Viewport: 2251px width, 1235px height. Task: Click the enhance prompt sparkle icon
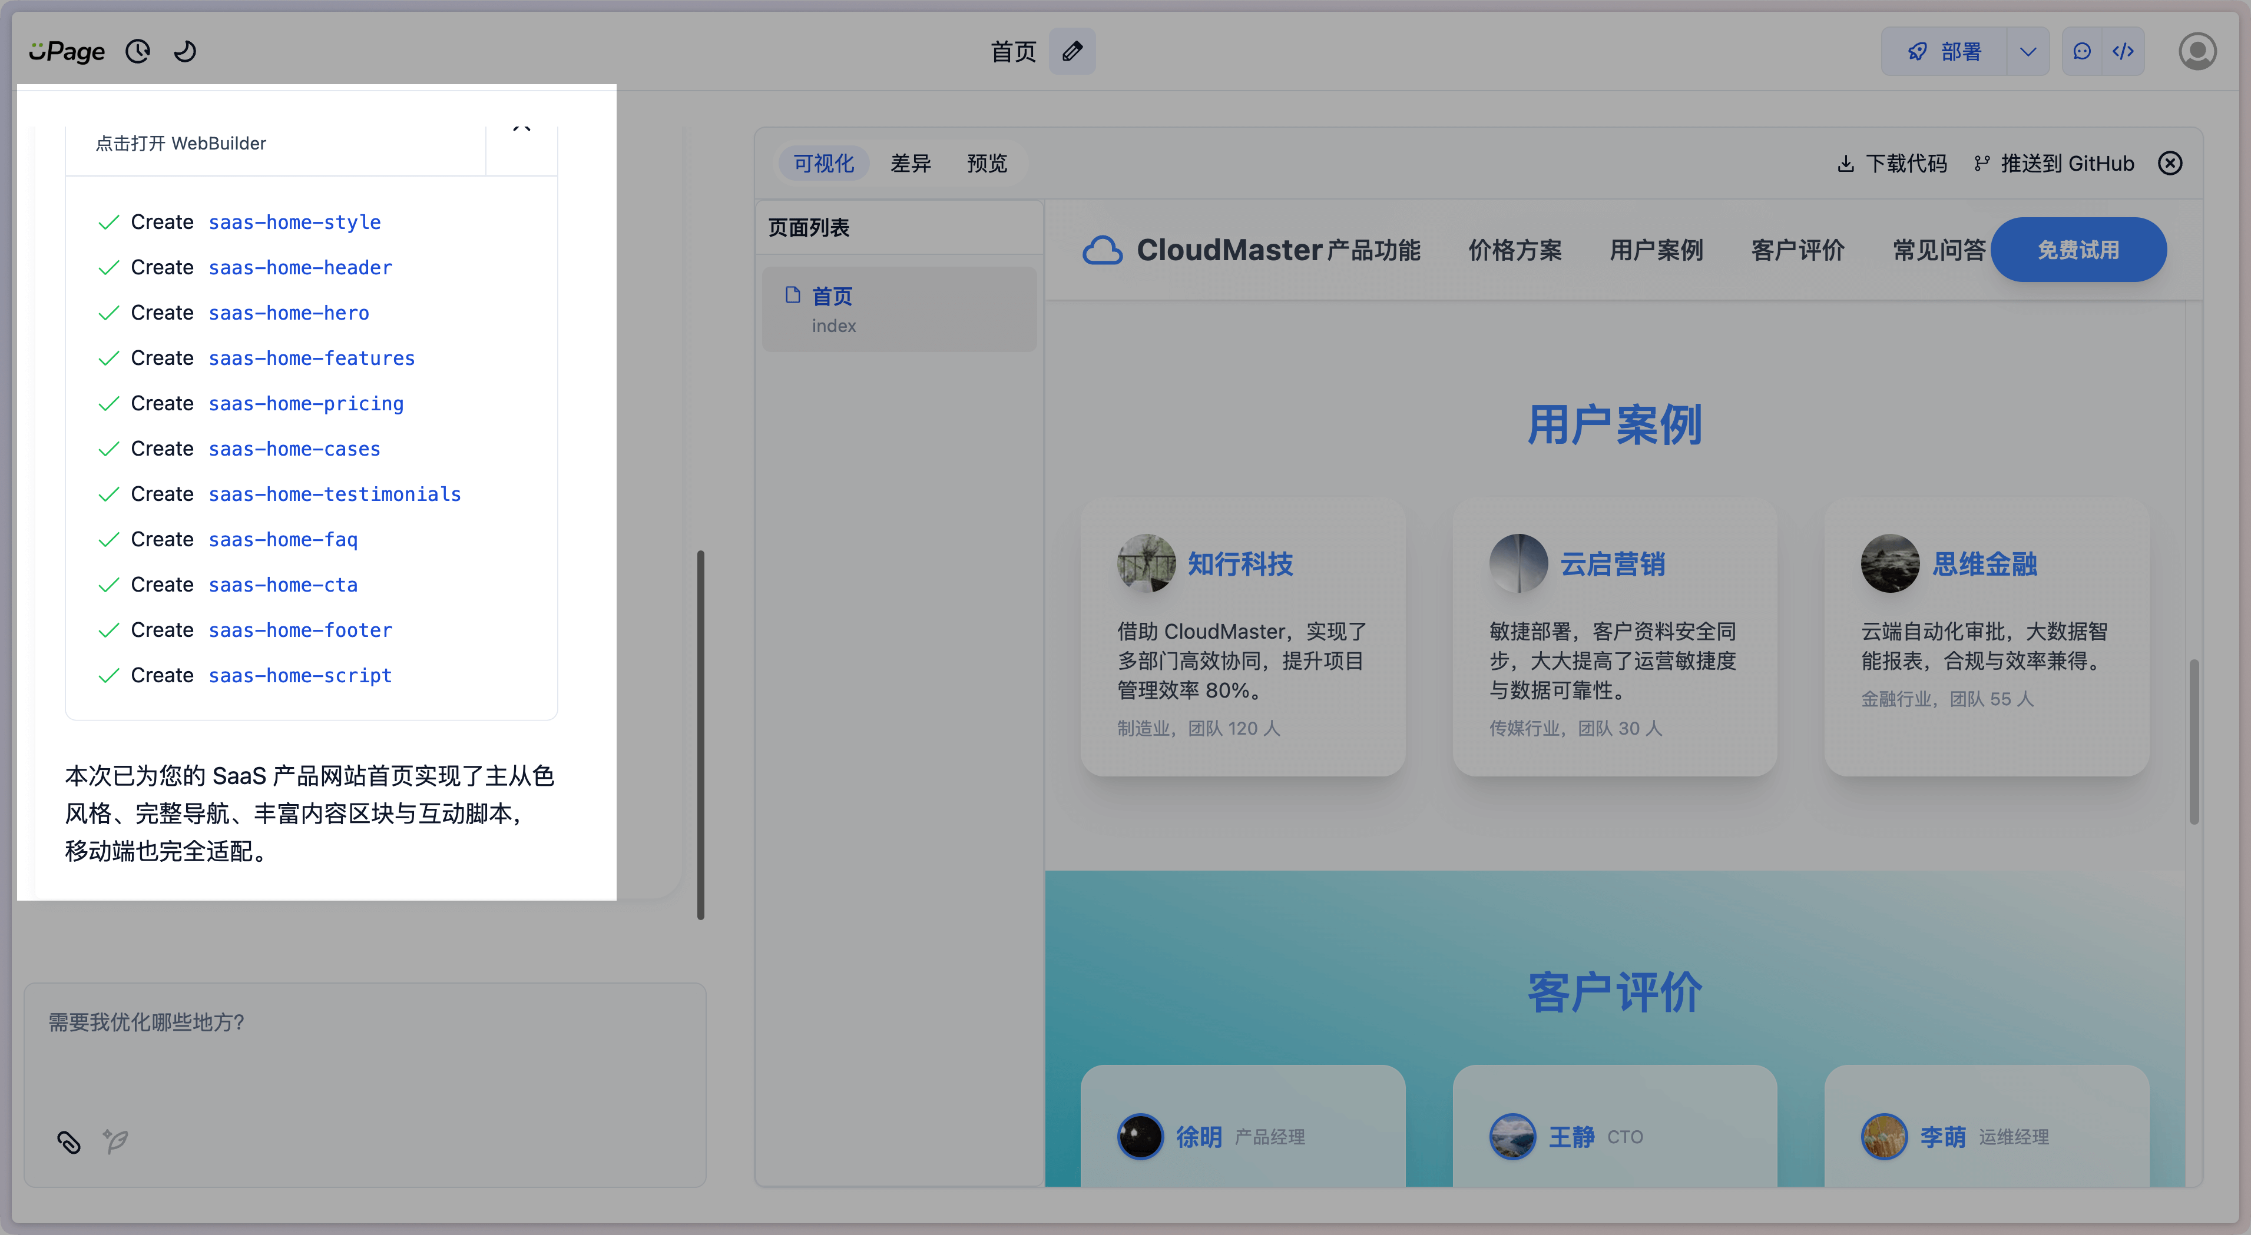click(x=115, y=1141)
